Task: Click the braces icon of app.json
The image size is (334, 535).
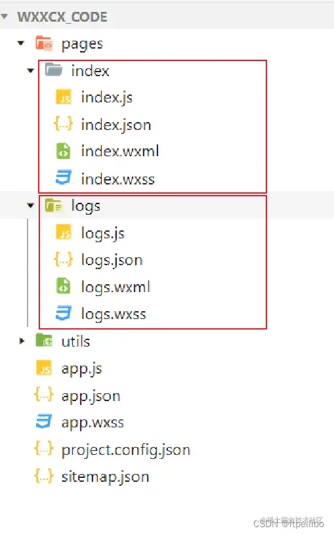Action: point(44,395)
